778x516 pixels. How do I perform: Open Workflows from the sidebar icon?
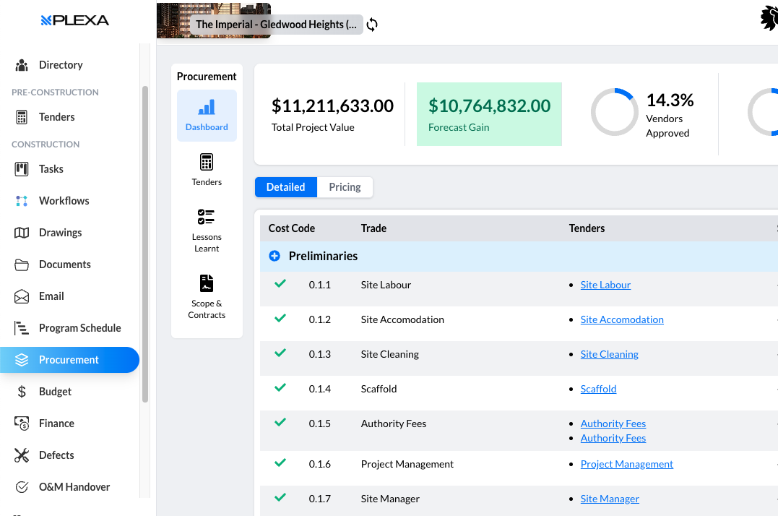tap(22, 201)
